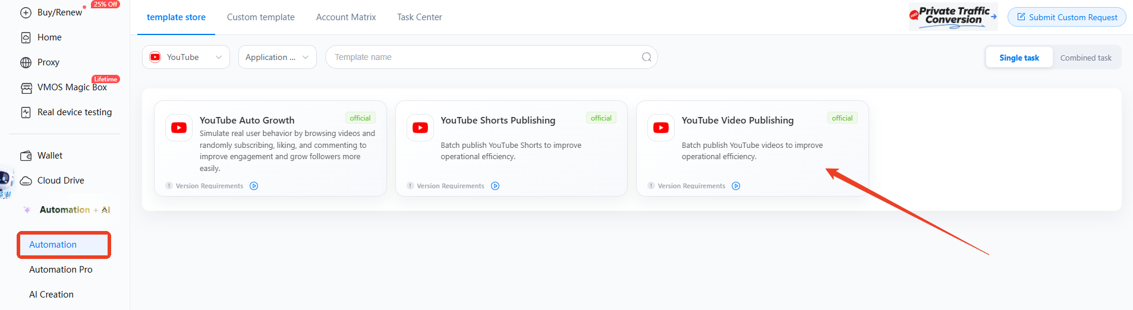
Task: Click the AI assistant robot avatar
Action: [x=5, y=183]
